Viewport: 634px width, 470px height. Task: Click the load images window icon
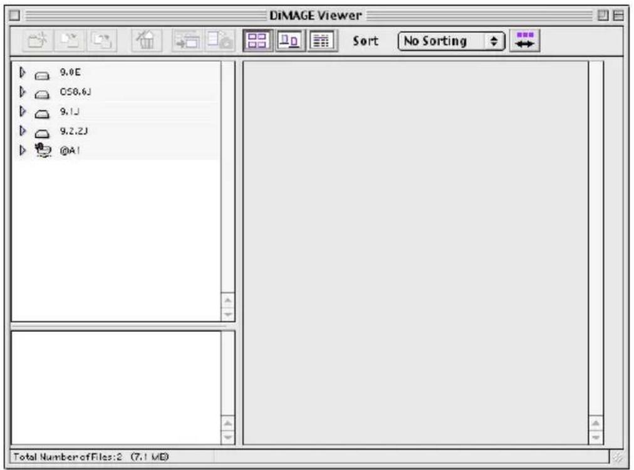187,41
